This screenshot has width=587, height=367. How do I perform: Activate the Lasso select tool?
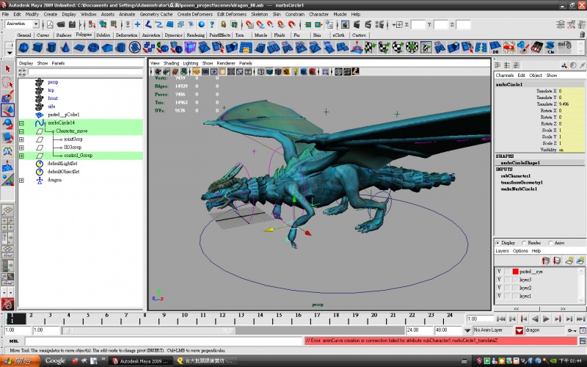[x=7, y=82]
